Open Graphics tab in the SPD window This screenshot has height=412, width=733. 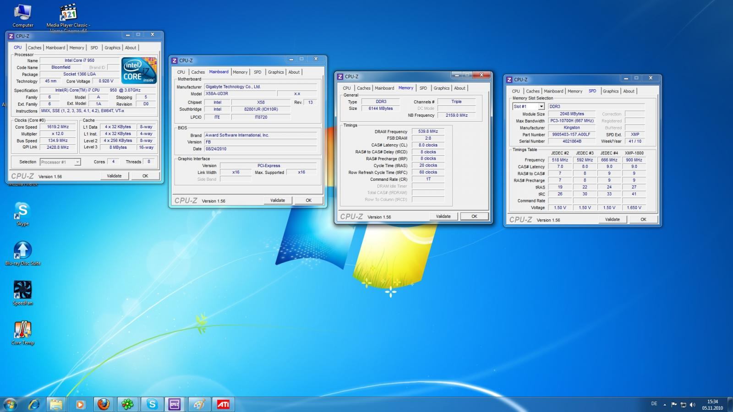coord(610,91)
